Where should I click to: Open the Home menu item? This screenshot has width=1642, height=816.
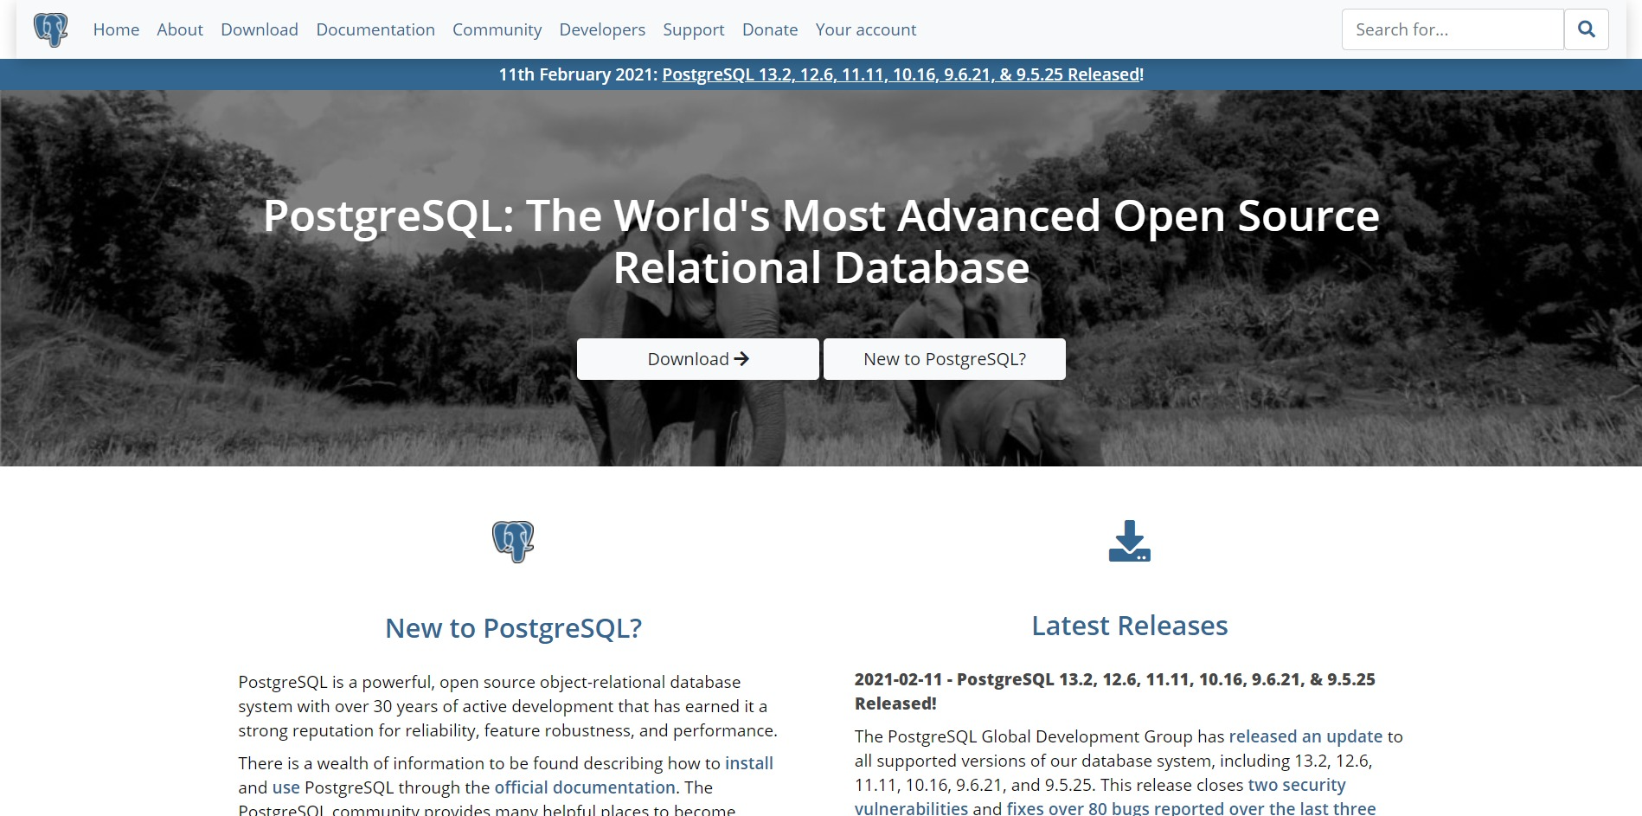(116, 29)
